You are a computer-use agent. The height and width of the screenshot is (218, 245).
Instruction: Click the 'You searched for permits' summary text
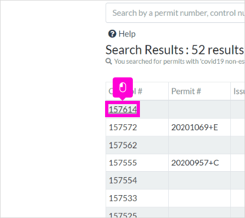point(179,62)
